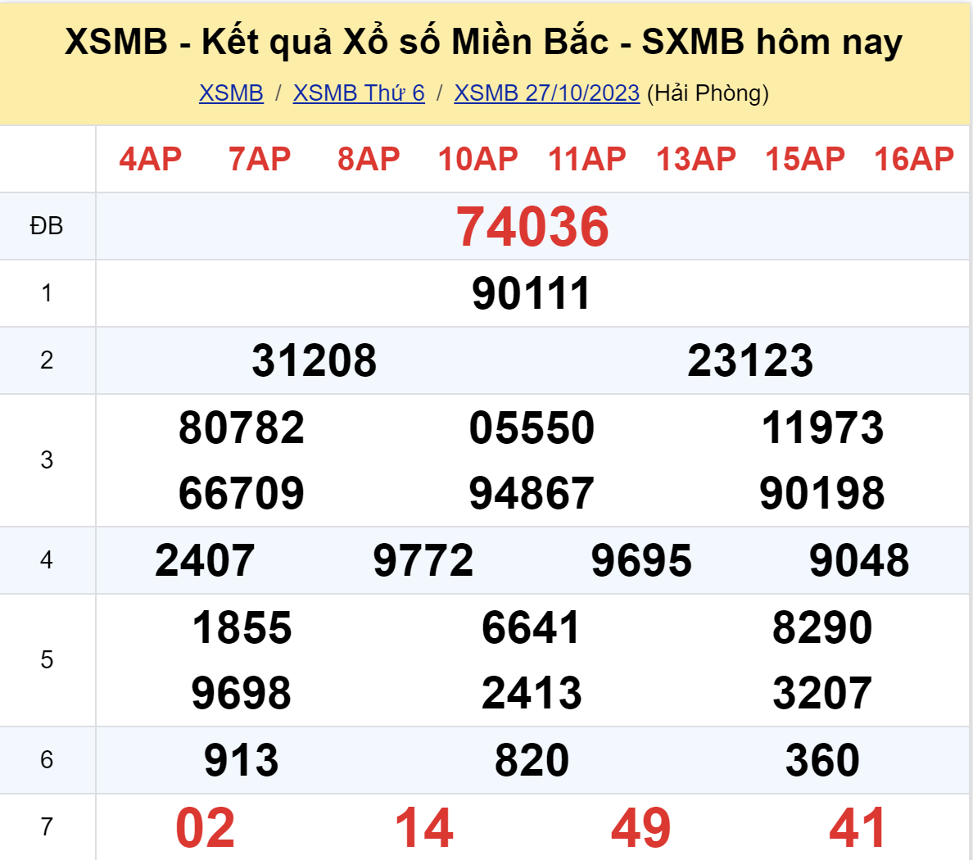
Task: Click the 10AP series code
Action: coord(477,159)
